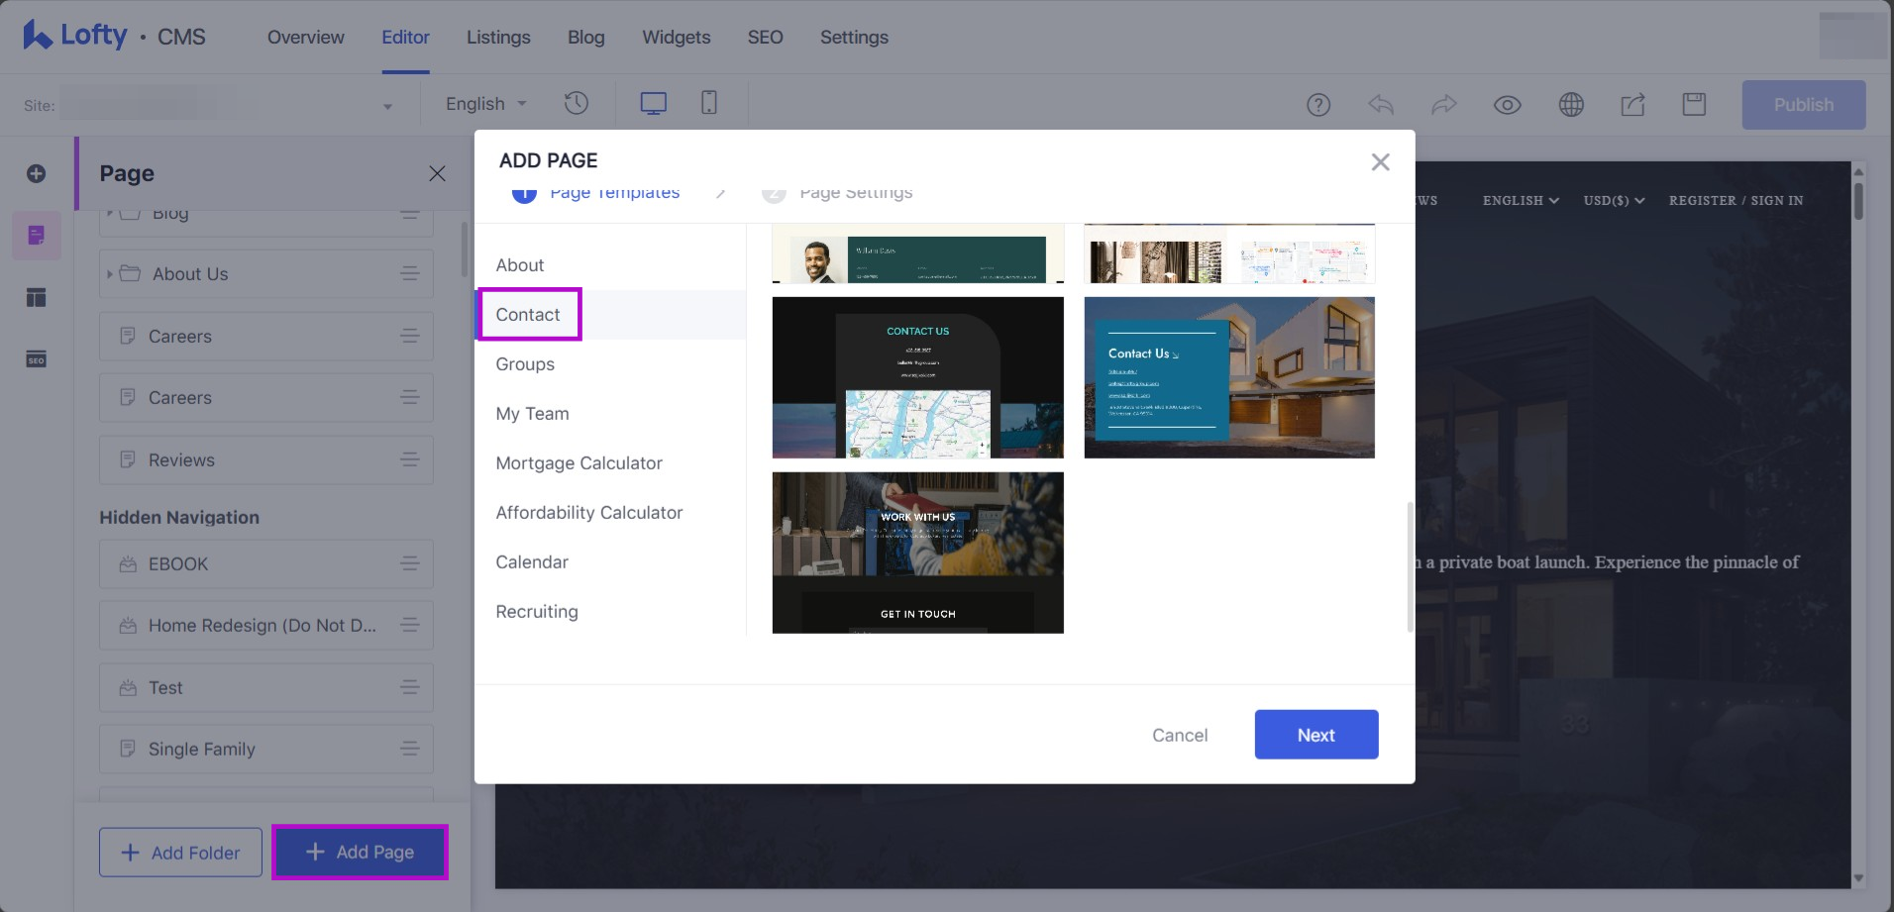Click the save disk icon
Screen dimensions: 1894x912
pyautogui.click(x=1694, y=105)
